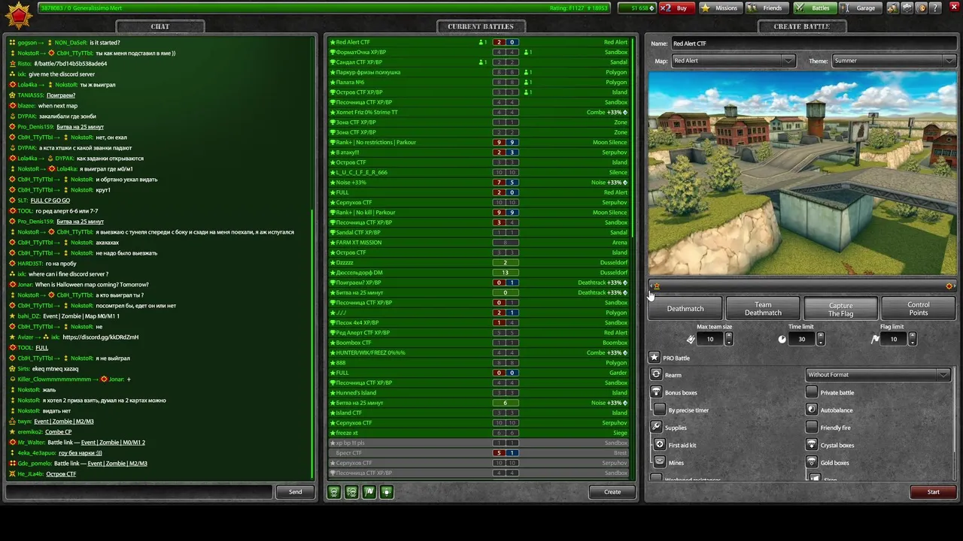Select the Hunned's Island battle row
Screen dimensions: 963x541
[x=478, y=393]
